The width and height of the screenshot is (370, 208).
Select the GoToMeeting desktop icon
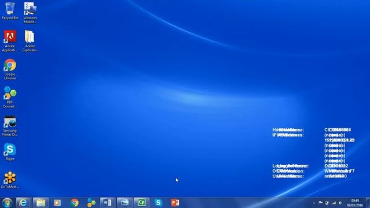click(10, 180)
